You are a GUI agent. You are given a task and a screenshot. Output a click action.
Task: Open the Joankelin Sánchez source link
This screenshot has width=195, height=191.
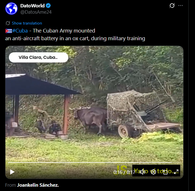pos(38,185)
